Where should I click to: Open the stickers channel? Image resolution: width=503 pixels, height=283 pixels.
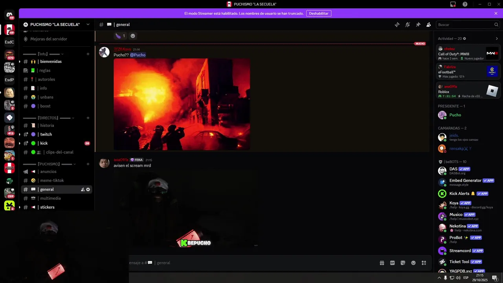pyautogui.click(x=56, y=207)
